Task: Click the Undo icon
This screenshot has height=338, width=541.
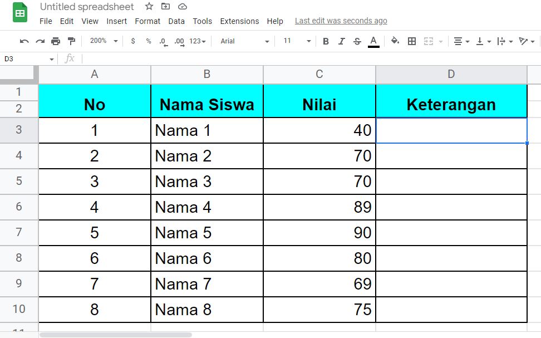Action: (24, 41)
